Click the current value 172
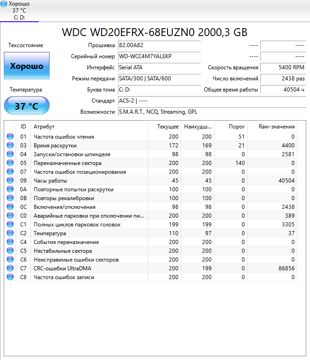 coord(173,145)
